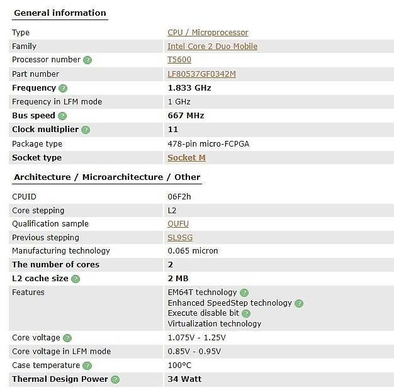This screenshot has height=390, width=394.
Task: Click the 667 MHz bus speed value
Action: pos(186,116)
